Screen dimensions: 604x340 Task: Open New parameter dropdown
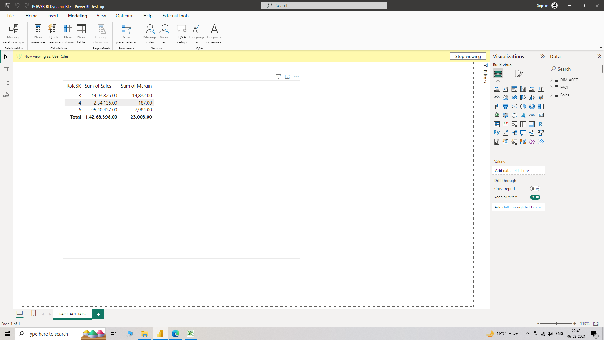[126, 34]
